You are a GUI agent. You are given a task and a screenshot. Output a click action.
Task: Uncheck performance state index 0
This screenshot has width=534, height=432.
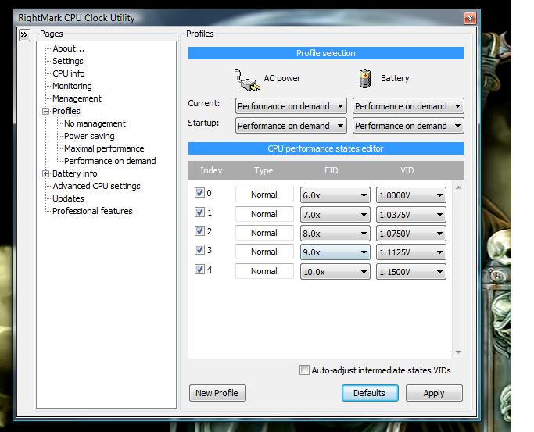pyautogui.click(x=199, y=193)
